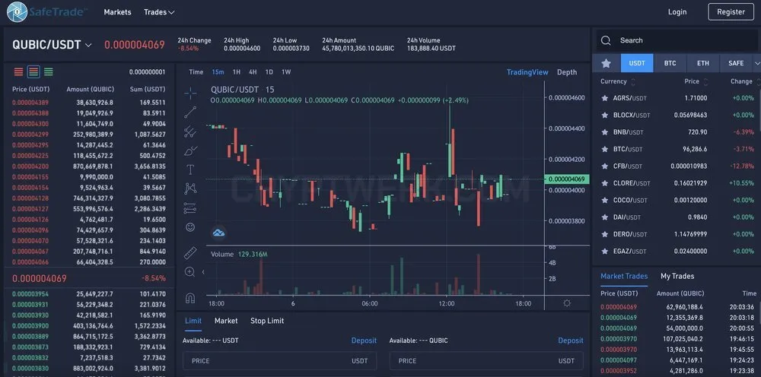The height and width of the screenshot is (377, 761).
Task: Select the trend line drawing tool
Action: click(x=190, y=112)
